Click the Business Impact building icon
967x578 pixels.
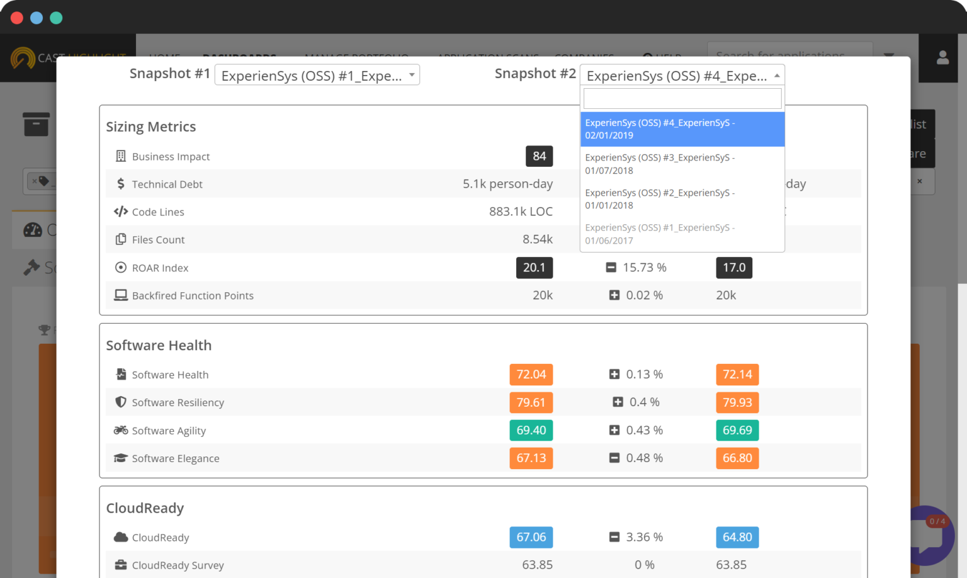tap(121, 156)
